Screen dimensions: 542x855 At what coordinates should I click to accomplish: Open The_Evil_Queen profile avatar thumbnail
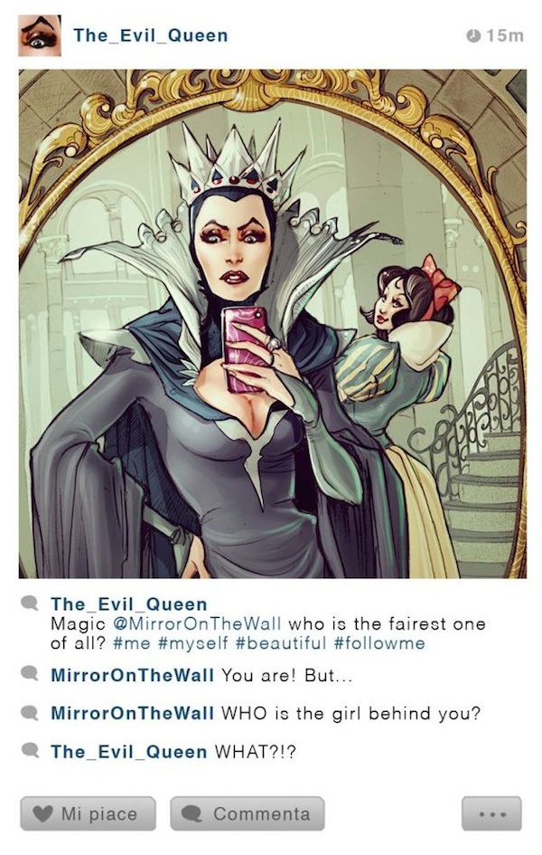pyautogui.click(x=39, y=35)
